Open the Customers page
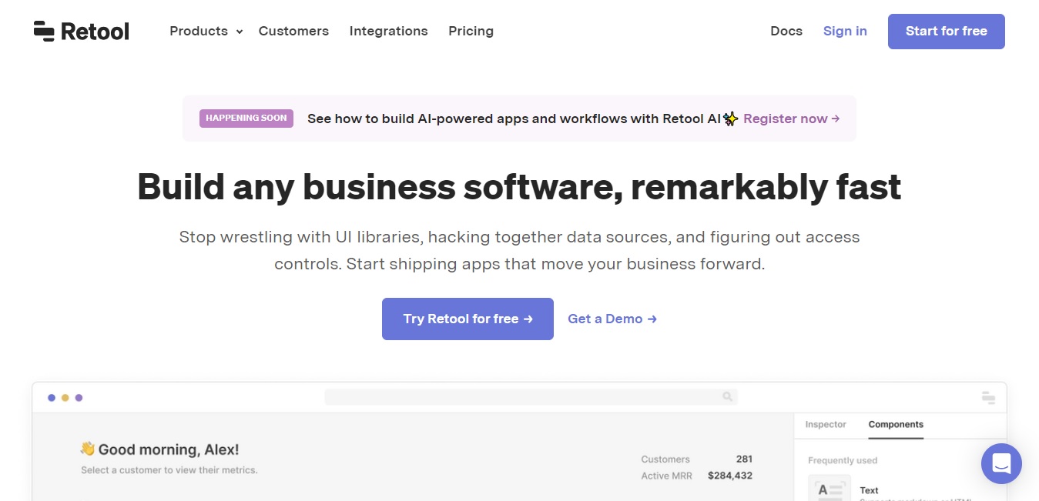The height and width of the screenshot is (501, 1039). pyautogui.click(x=293, y=31)
